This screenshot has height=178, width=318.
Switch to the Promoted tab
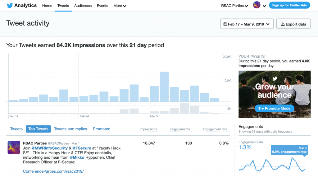102,129
